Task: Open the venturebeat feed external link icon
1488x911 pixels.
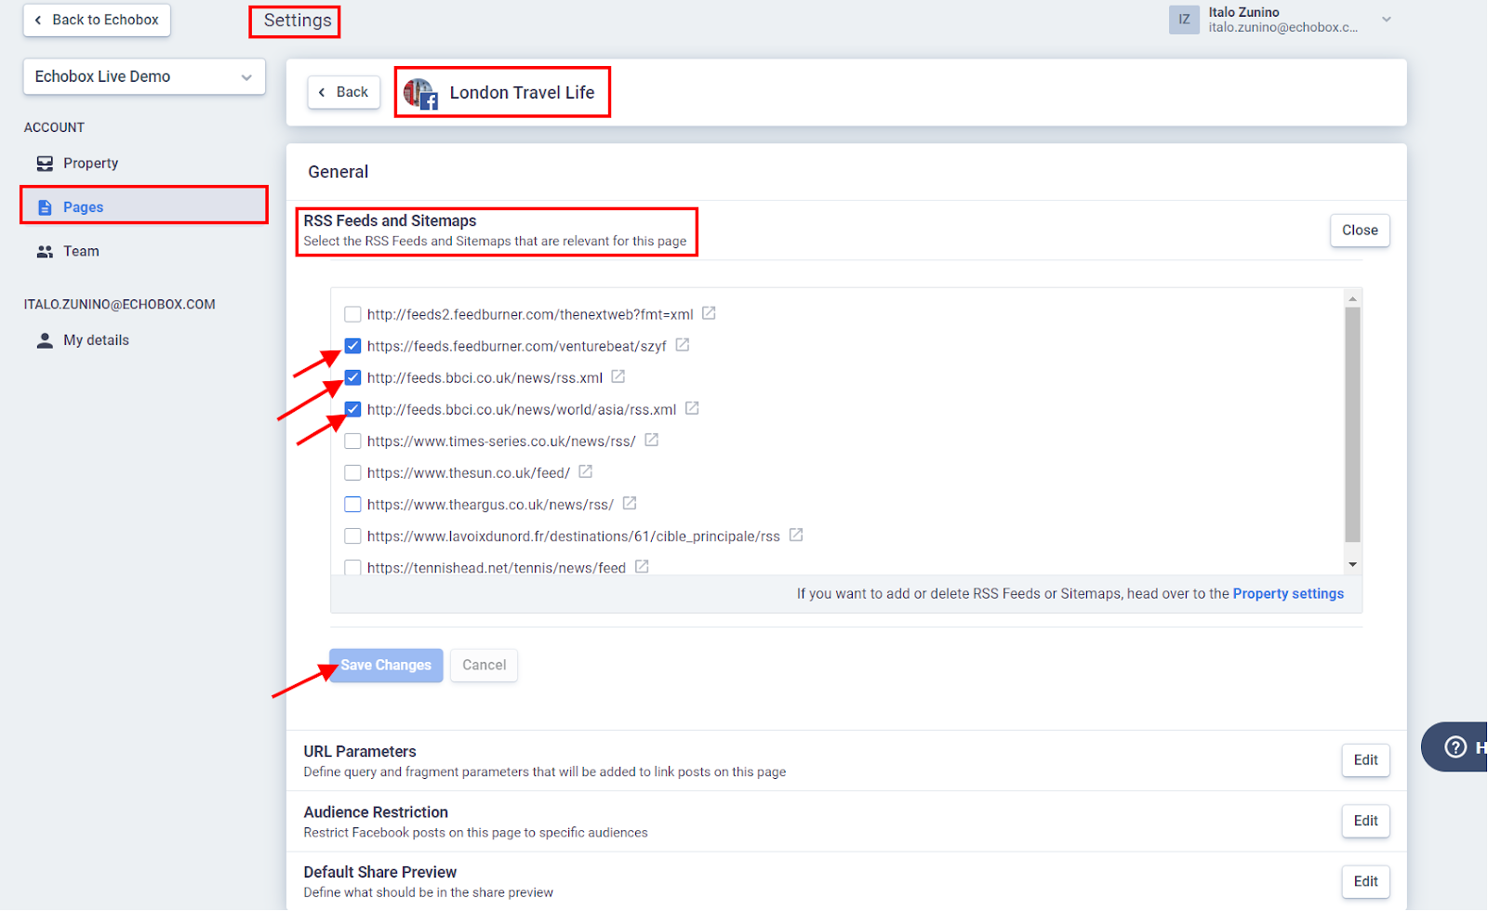Action: pos(682,345)
